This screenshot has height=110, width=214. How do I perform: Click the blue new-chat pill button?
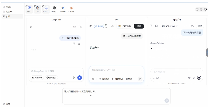coord(99,26)
